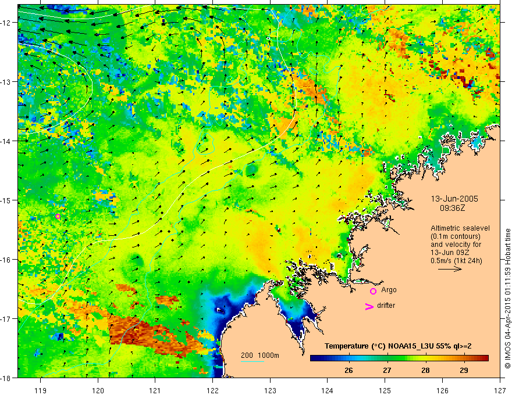
Task: Click the longitude axis label 127
Action: tap(500, 391)
